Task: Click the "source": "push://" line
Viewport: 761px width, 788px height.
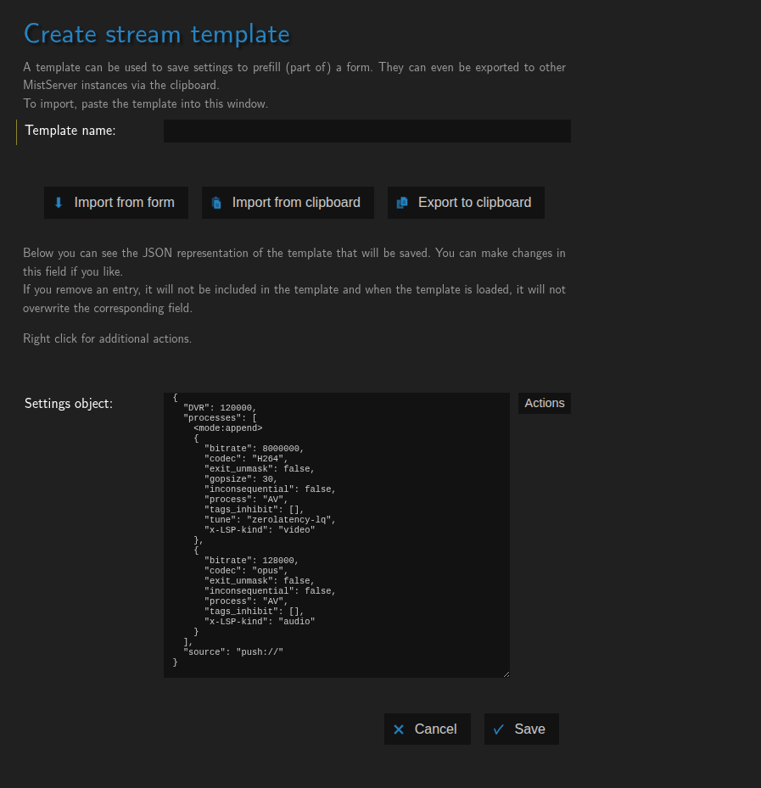Action: 233,651
